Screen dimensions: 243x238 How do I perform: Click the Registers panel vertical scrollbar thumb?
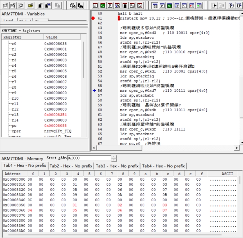coord(84,60)
